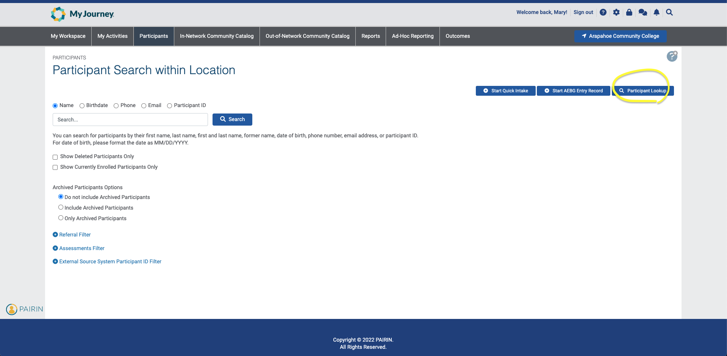Enable Show Deleted Participants Only checkbox

click(55, 157)
